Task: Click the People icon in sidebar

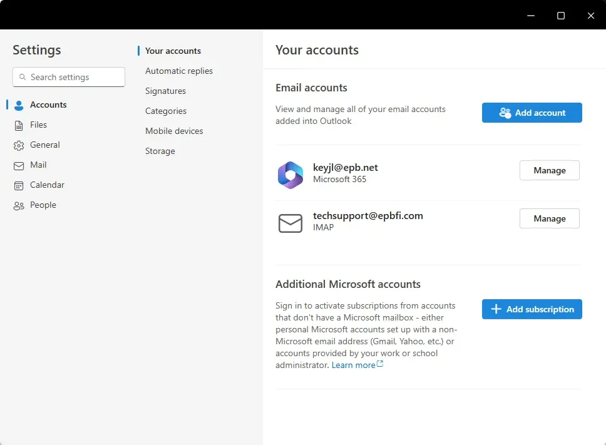Action: coord(19,205)
